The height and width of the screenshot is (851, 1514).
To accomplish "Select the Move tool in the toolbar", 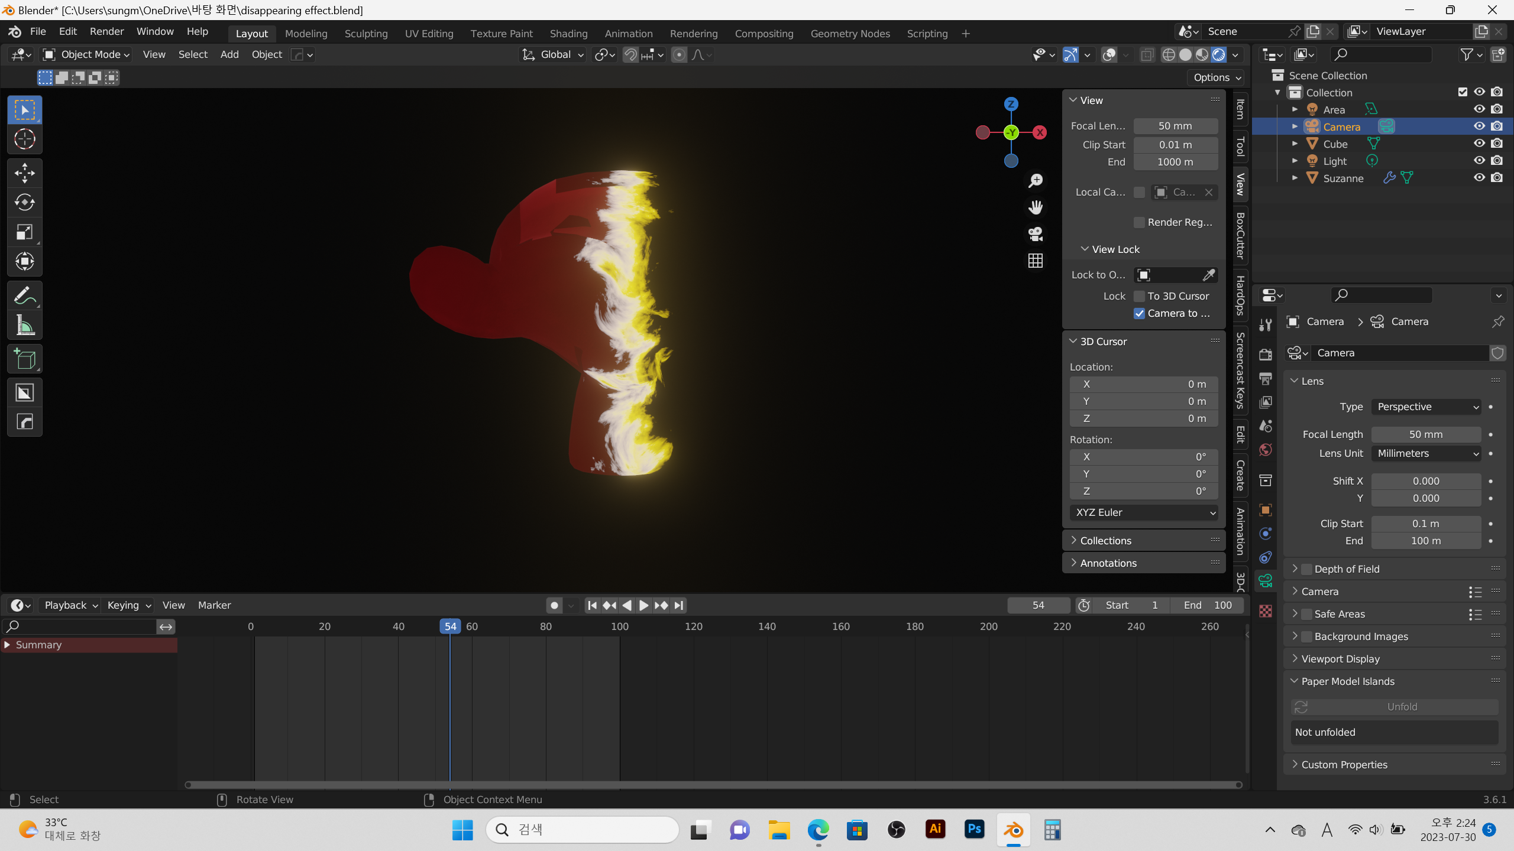I will click(24, 173).
